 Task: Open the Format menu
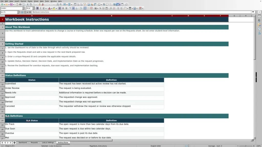[23, 1]
